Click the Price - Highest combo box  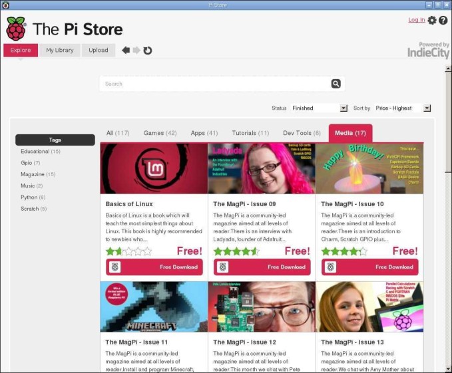(403, 108)
